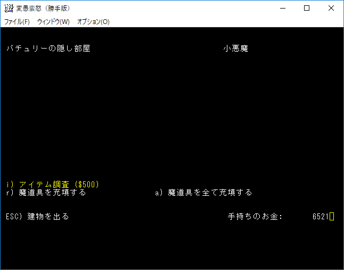Open the ウィンドウ(W) menu

[53, 22]
